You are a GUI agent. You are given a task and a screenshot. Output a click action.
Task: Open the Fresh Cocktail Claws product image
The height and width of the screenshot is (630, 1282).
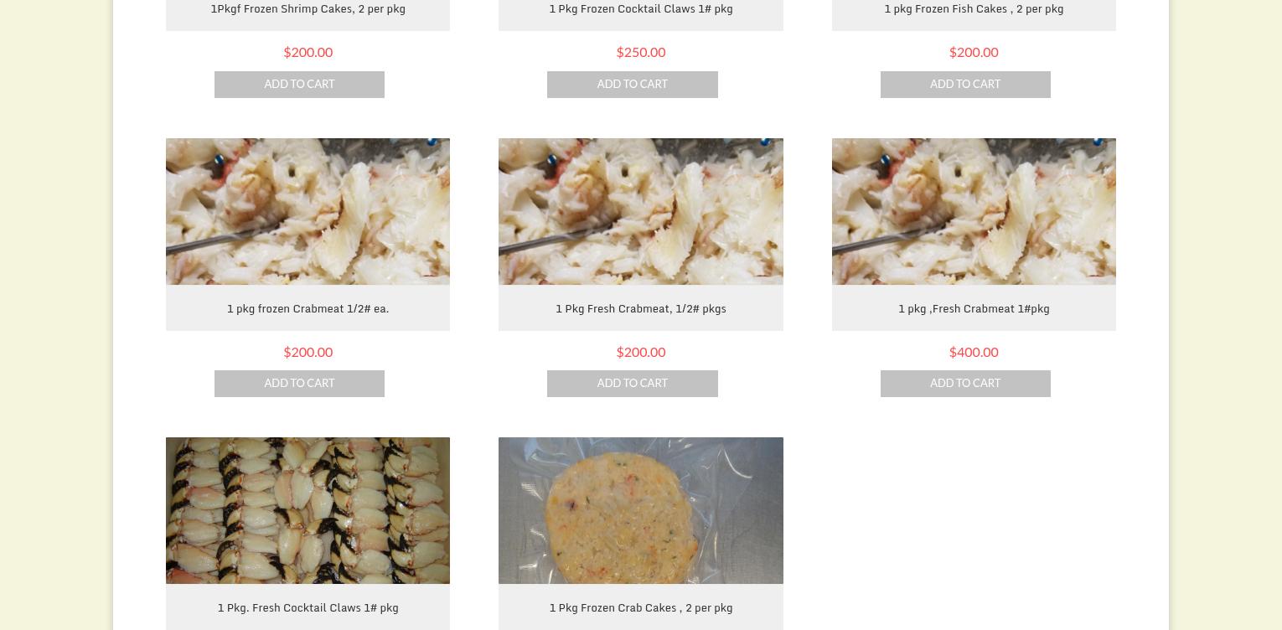coord(308,510)
